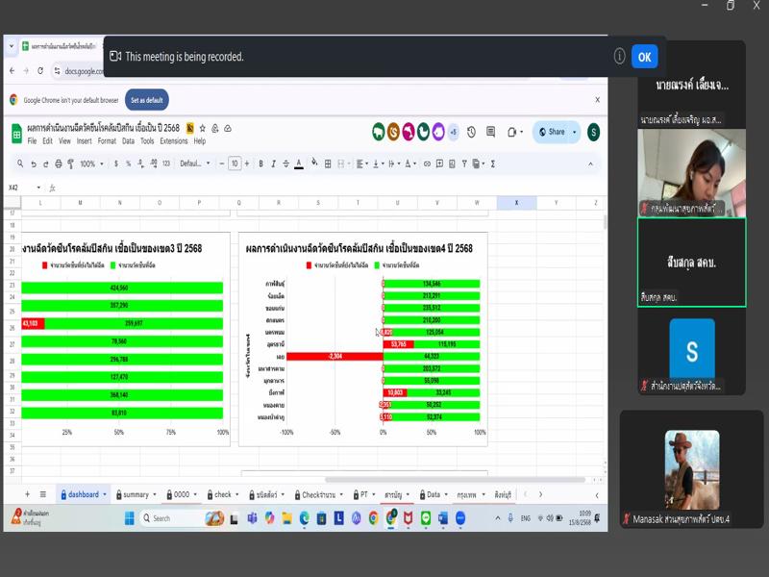Insert a chart from the toolbar
769x577 pixels.
tap(452, 163)
